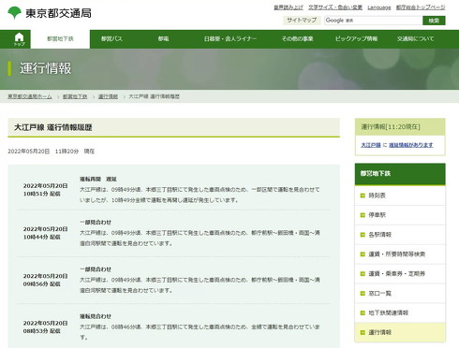Open the ピックアップ情報 navigation tab
Screen dimensions: 459x348
pyautogui.click(x=356, y=39)
